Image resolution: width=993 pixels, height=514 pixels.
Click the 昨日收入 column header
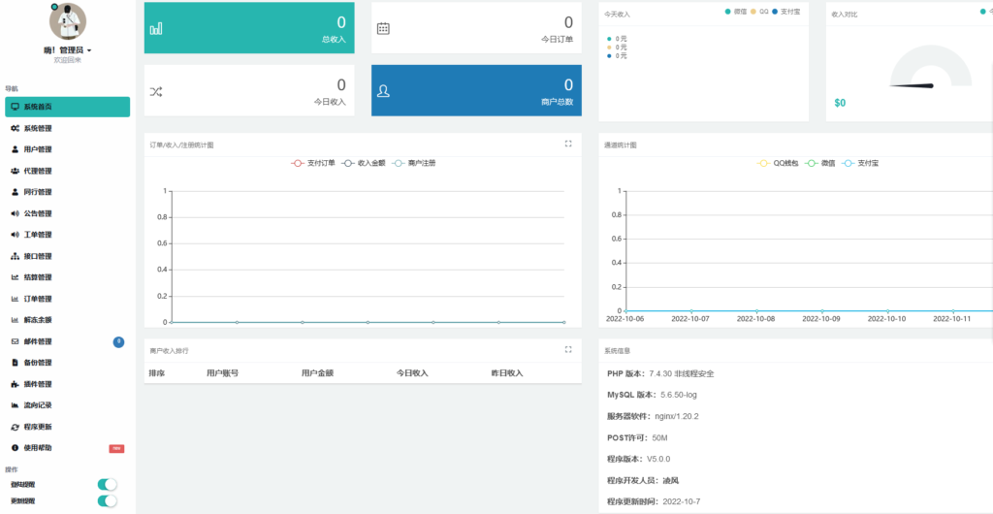(x=507, y=372)
